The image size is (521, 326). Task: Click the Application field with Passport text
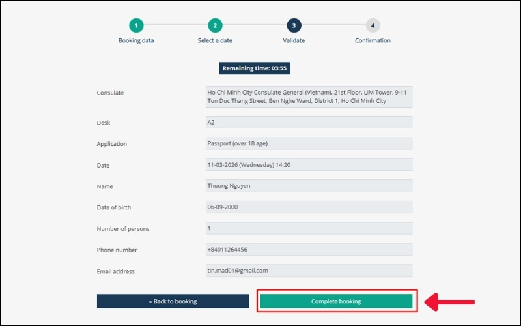coord(309,143)
